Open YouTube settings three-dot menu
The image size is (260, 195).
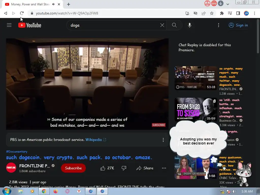(x=219, y=25)
